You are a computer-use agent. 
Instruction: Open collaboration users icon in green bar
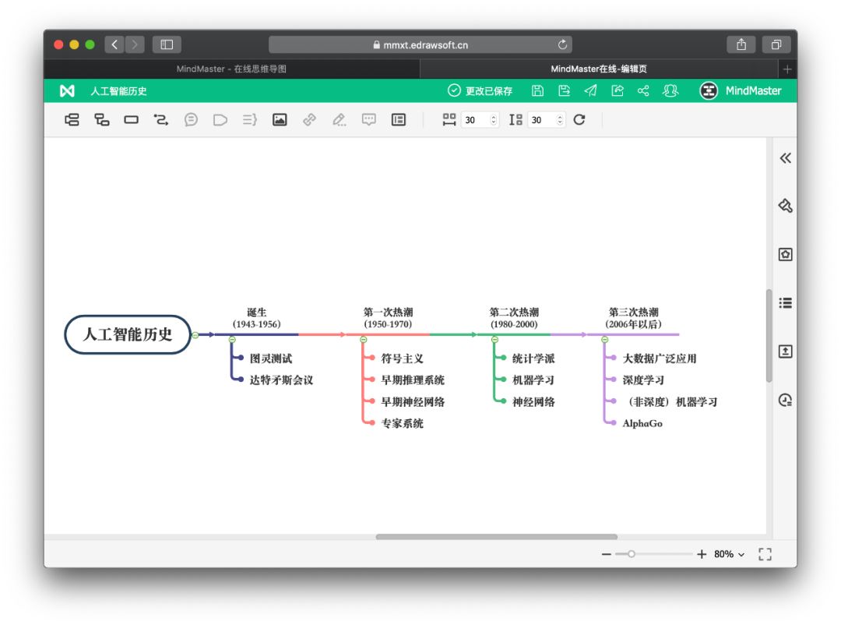(670, 90)
